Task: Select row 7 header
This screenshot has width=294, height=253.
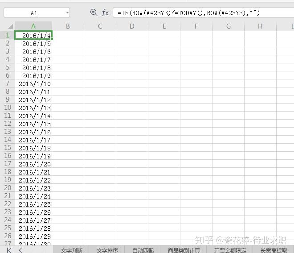Action: point(8,83)
